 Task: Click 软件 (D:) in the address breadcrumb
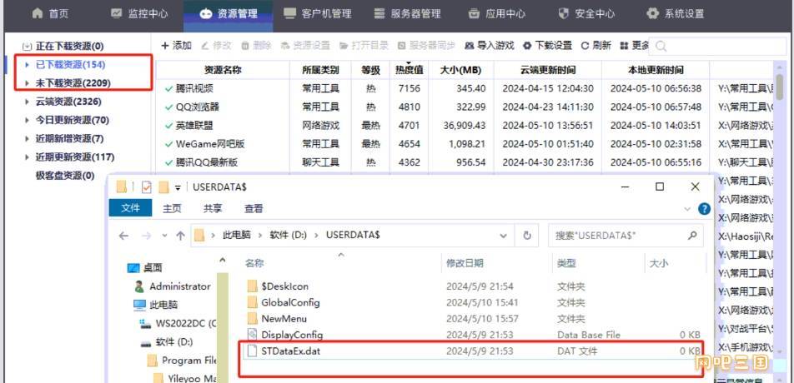[288, 236]
